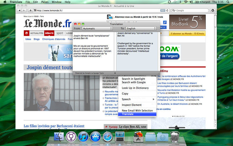Open the Translate app in Dock
The height and width of the screenshot is (146, 233).
tap(120, 136)
